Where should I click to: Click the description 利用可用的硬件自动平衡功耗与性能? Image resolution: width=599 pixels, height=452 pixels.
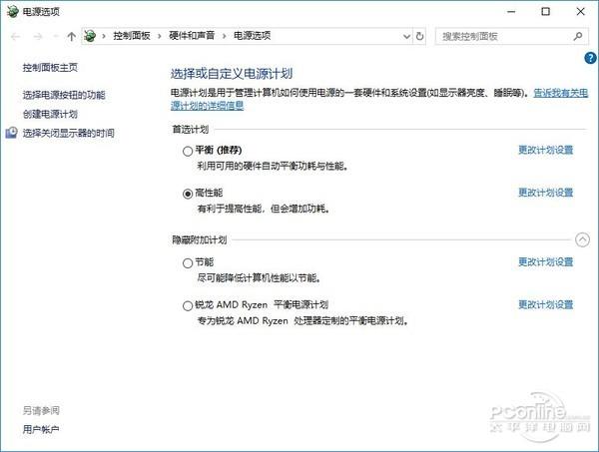point(273,166)
